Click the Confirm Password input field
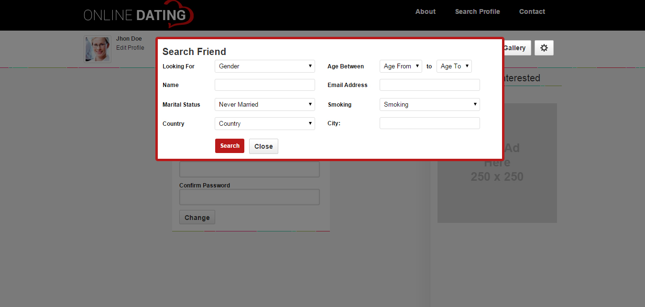Screen dimensions: 645x307 (x=250, y=197)
